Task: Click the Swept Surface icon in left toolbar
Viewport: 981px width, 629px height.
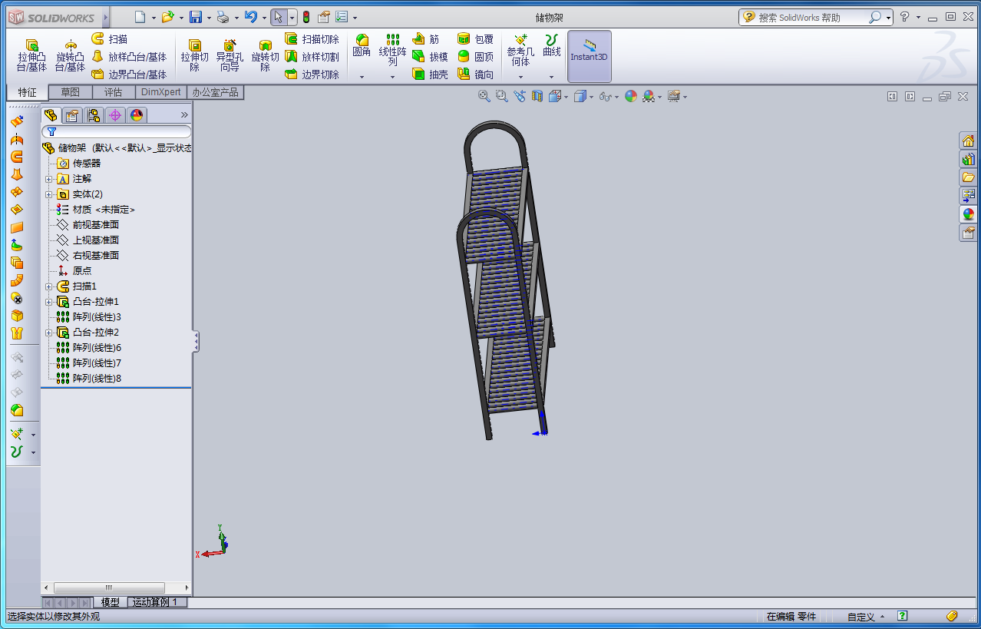Action: pos(17,157)
